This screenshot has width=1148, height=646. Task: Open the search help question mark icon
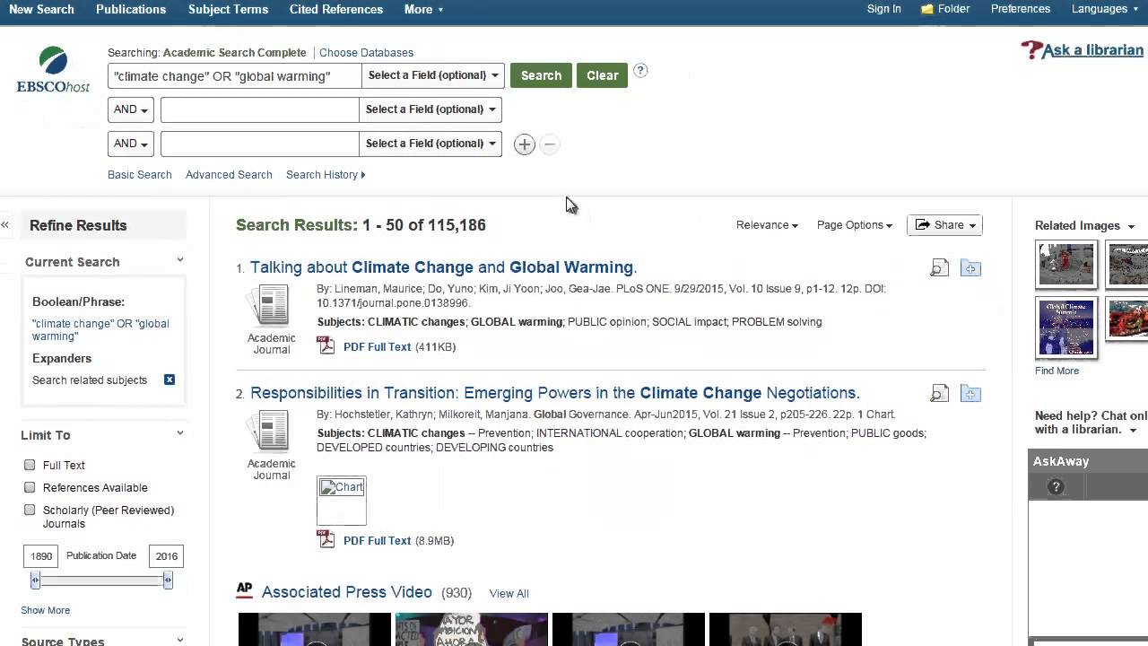click(x=640, y=71)
